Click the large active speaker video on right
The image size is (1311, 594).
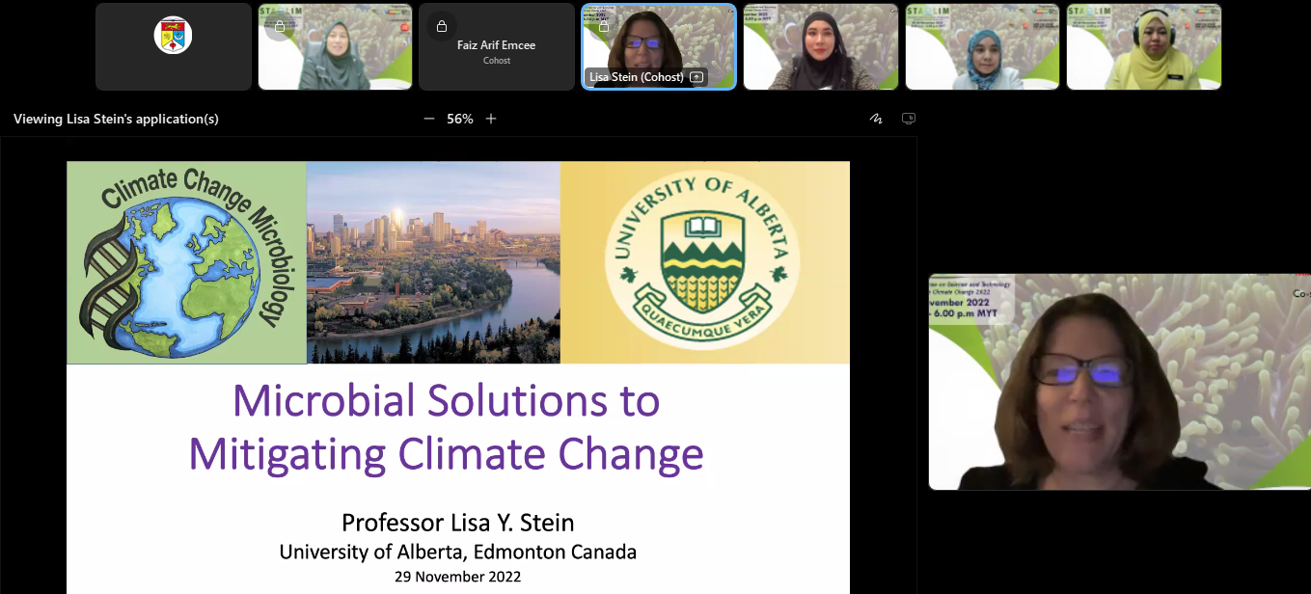coord(1119,382)
